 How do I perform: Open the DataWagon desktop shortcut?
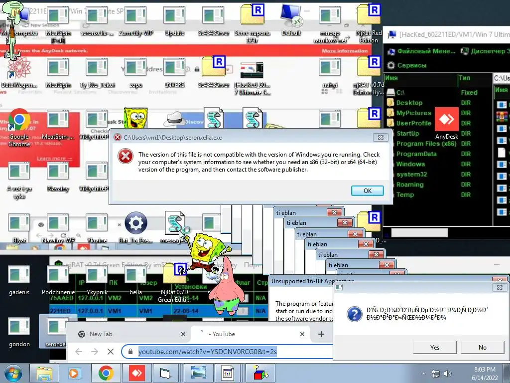[19, 73]
